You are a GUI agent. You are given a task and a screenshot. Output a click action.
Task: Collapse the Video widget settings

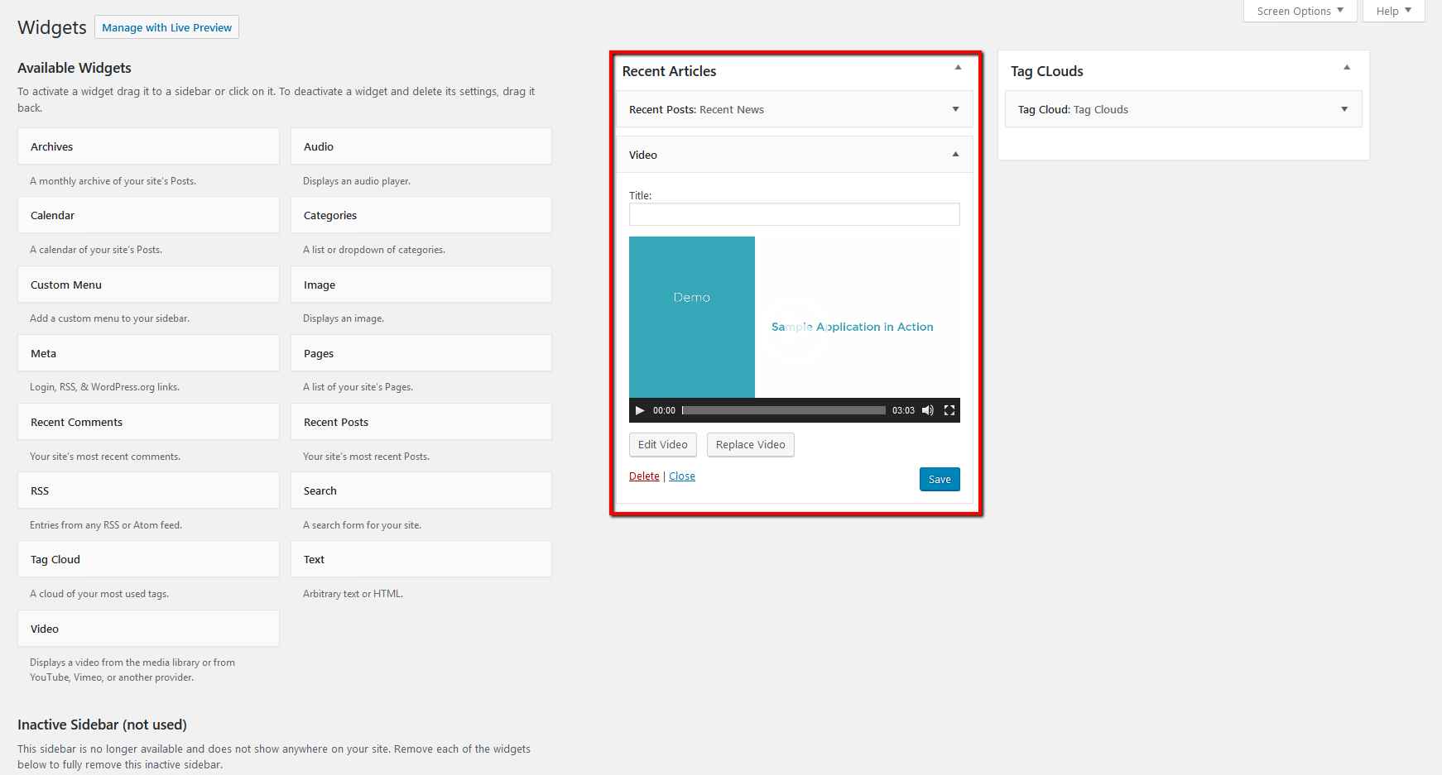(955, 155)
